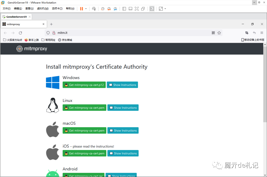Viewport: 267px width, 177px height.
Task: Show Instructions for macOS
Action: pos(123,130)
